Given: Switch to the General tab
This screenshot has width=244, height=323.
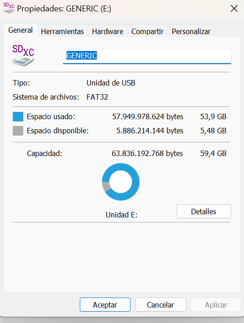Looking at the screenshot, I should point(21,30).
